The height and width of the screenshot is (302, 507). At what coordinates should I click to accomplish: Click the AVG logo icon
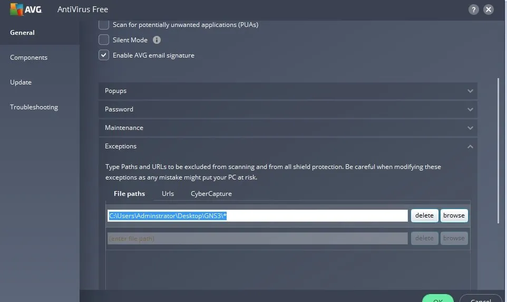[x=26, y=10]
